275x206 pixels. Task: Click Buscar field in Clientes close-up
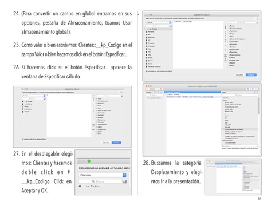point(100,181)
